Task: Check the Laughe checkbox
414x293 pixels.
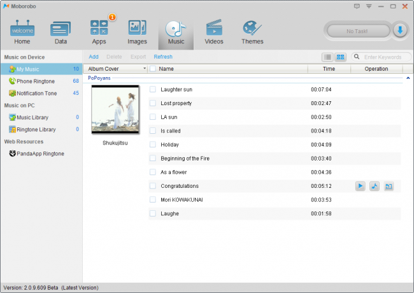Action: [x=153, y=213]
